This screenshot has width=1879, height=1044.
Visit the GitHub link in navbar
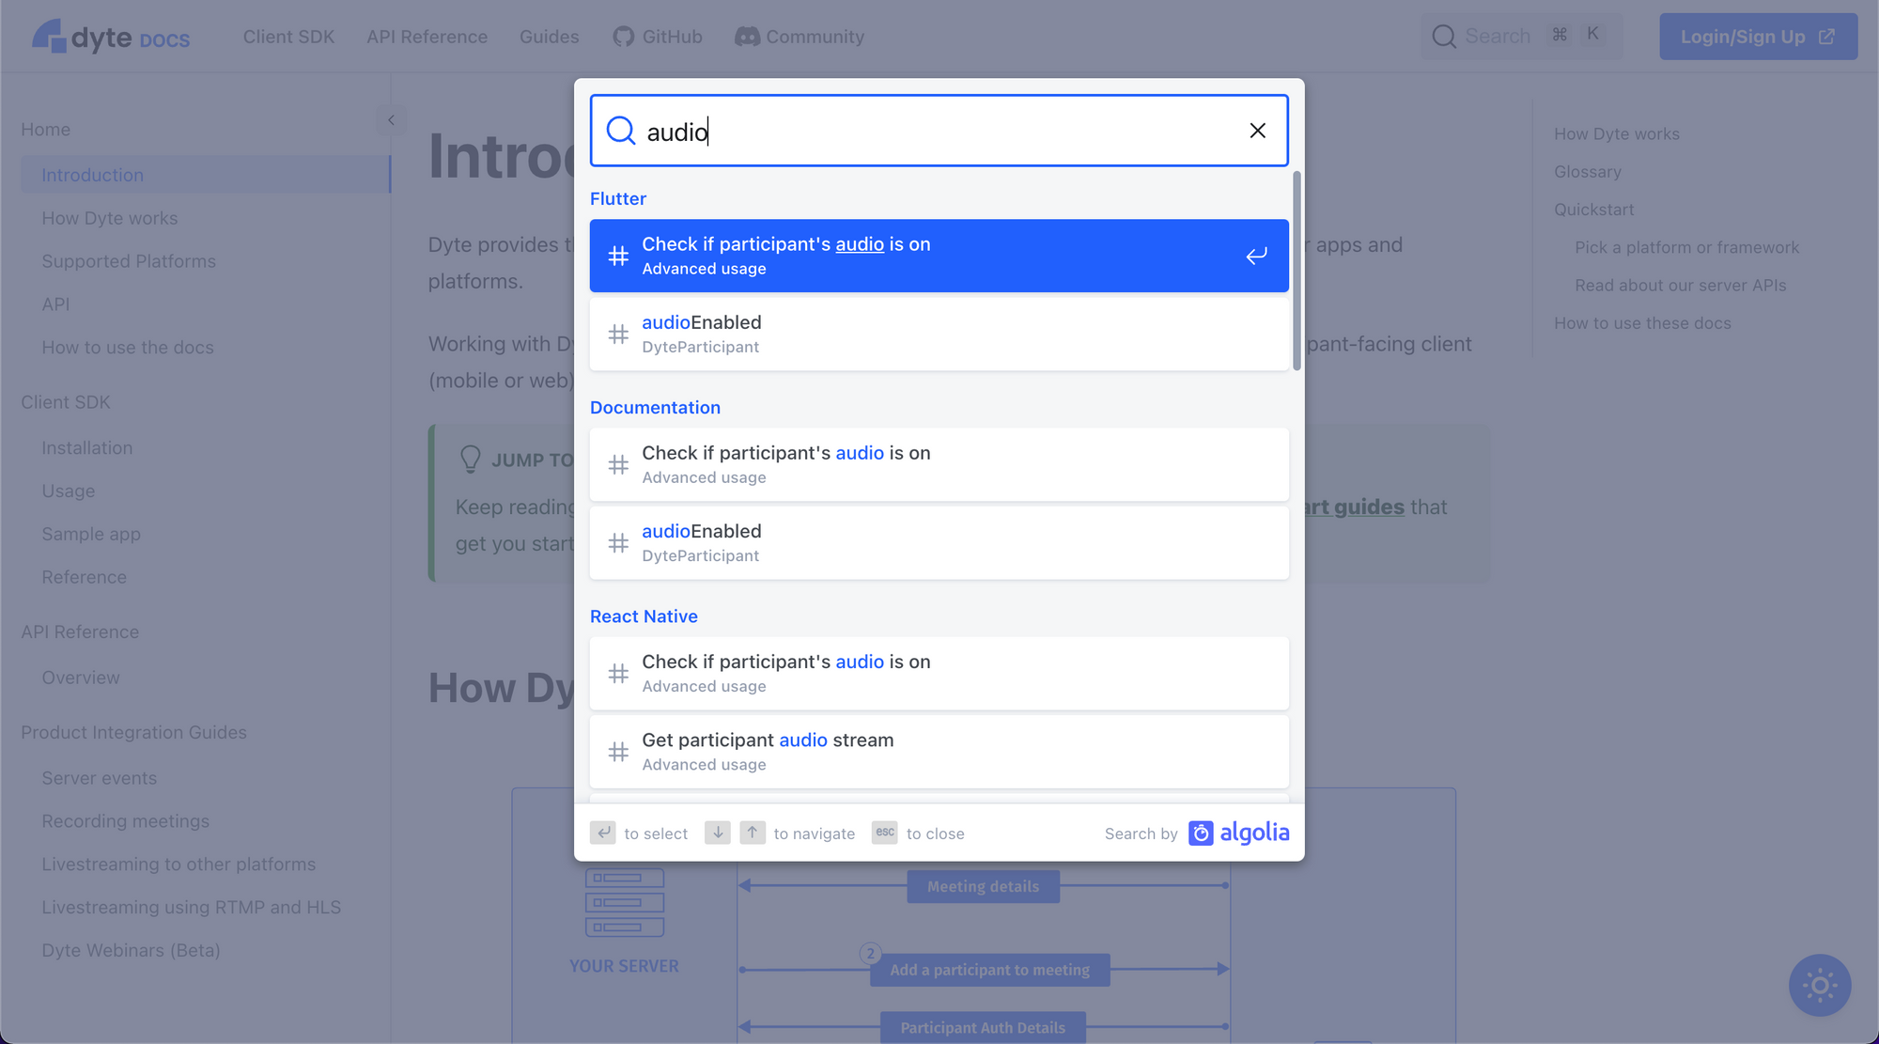point(658,37)
